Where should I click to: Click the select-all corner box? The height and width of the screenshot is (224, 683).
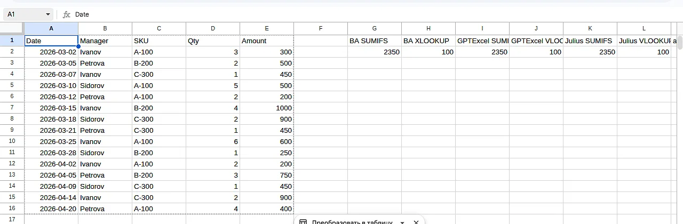(12, 28)
